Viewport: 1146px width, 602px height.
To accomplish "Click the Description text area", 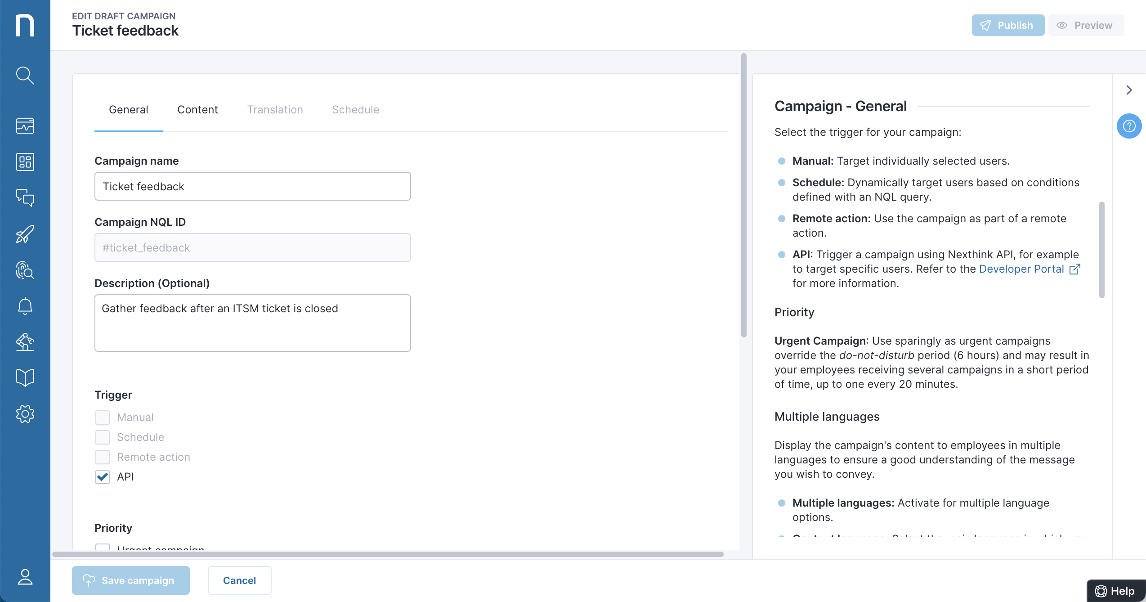I will [252, 323].
